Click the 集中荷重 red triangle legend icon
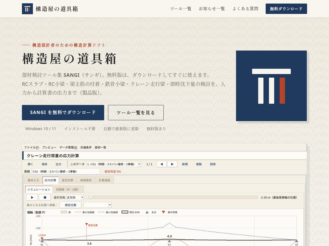Screen dimensions: 329x246 163,212
